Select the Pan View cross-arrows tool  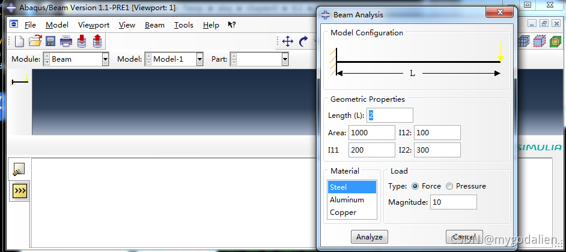[x=288, y=41]
